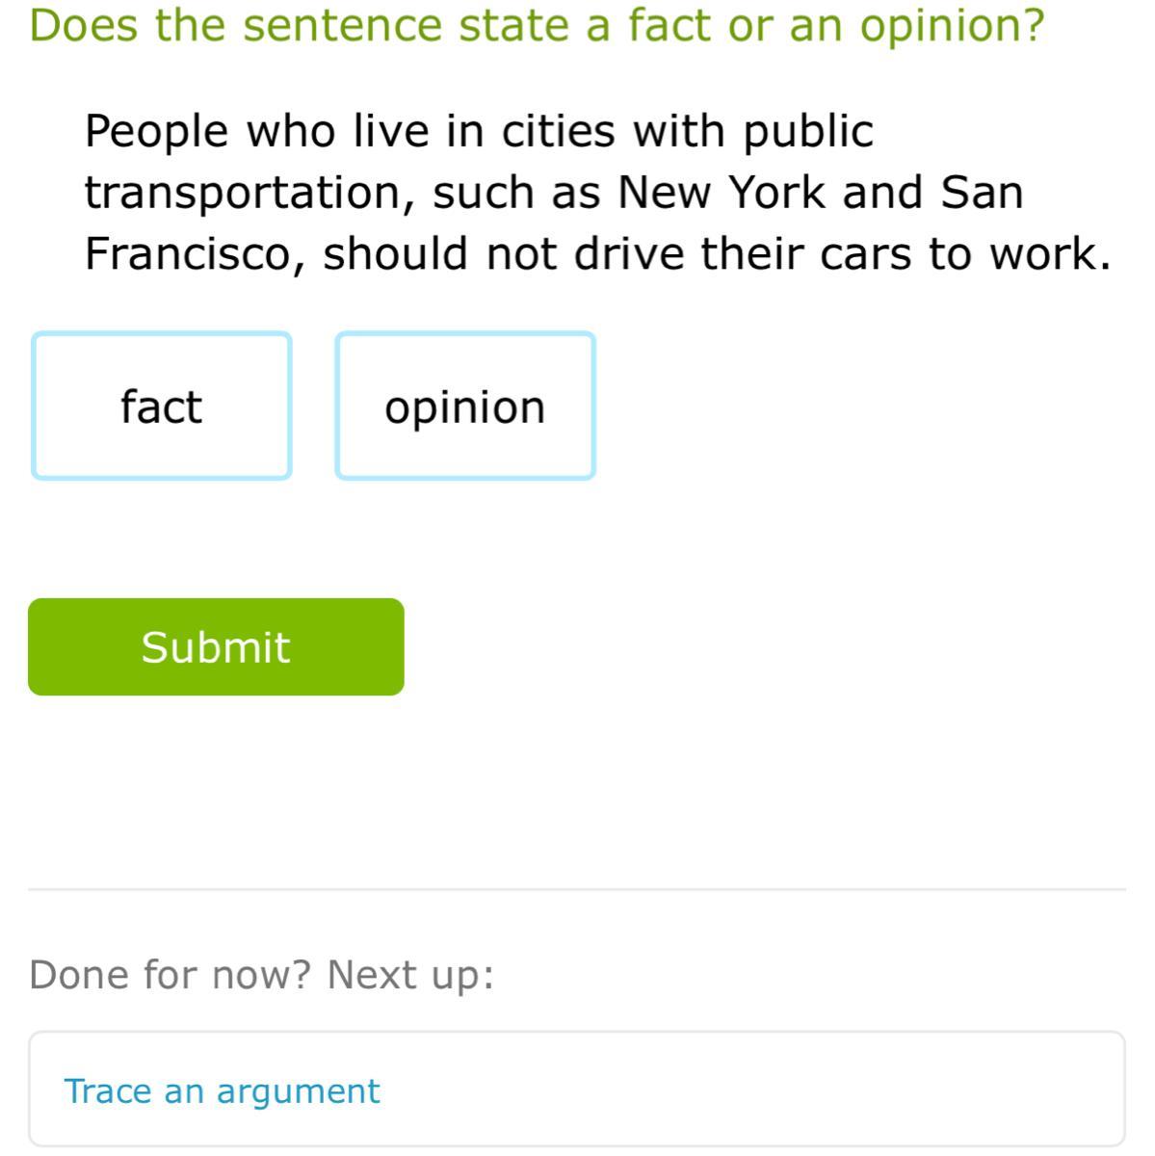
Task: Click the word 'cities' in the sentence
Action: [x=558, y=131]
